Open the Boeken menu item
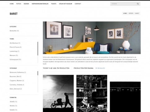150x112 pixels. coord(26,4)
